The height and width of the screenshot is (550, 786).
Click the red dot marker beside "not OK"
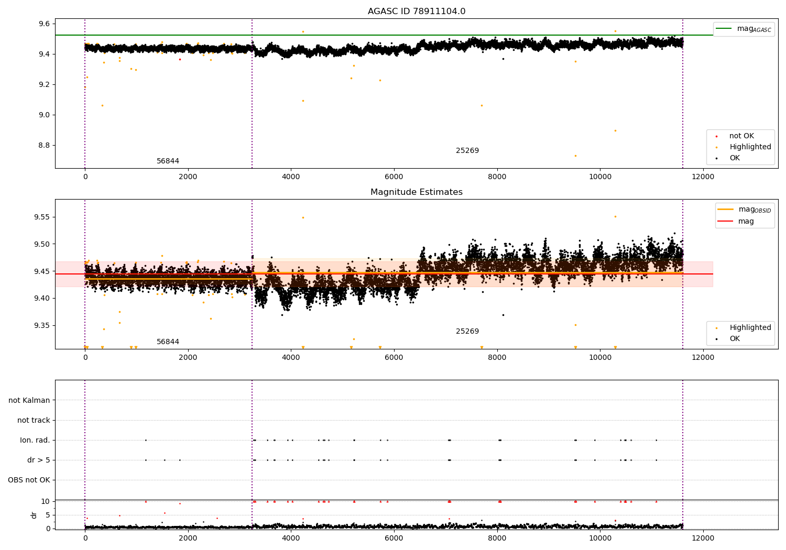pos(716,137)
